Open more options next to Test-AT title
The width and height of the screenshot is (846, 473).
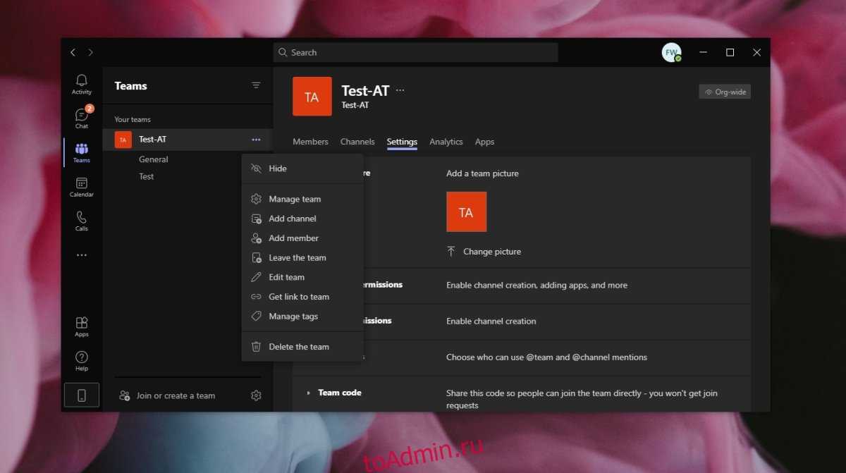400,90
